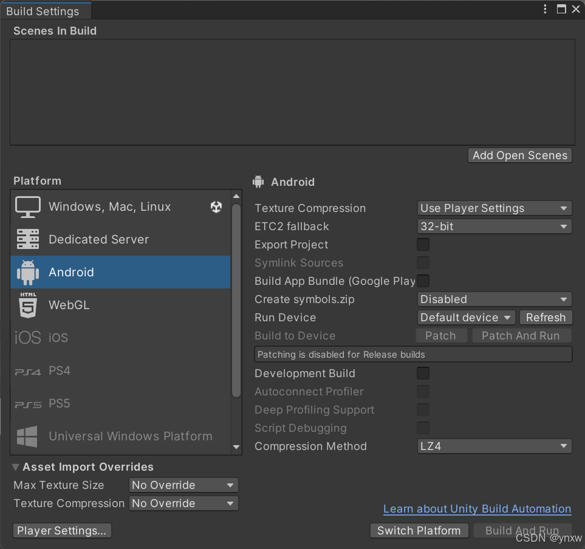Click the Dedicated Server platform icon
The width and height of the screenshot is (585, 549).
(x=27, y=239)
